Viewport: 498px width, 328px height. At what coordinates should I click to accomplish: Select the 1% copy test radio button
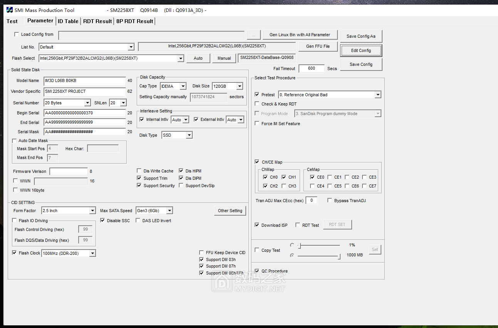pos(292,245)
